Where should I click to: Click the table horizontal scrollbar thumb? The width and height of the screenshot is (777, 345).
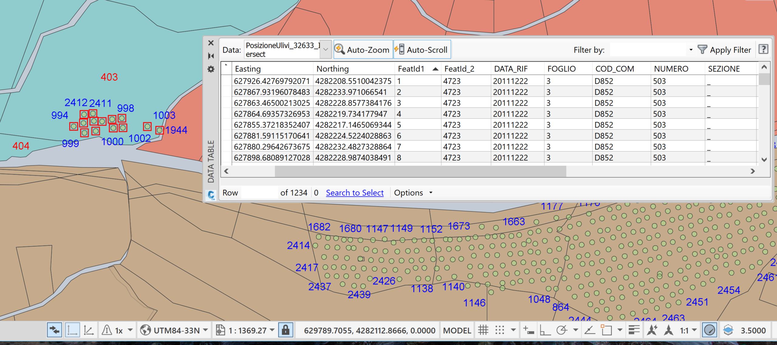[x=420, y=171]
